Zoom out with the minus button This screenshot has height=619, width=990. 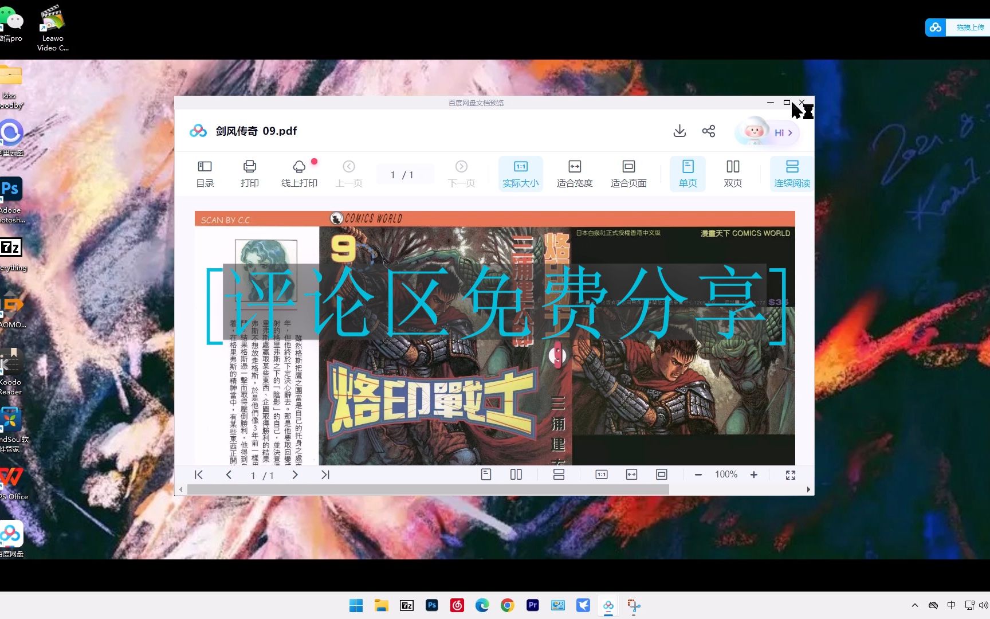pyautogui.click(x=698, y=475)
